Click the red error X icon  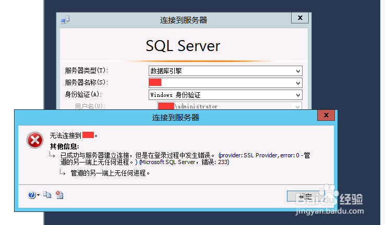(x=35, y=140)
